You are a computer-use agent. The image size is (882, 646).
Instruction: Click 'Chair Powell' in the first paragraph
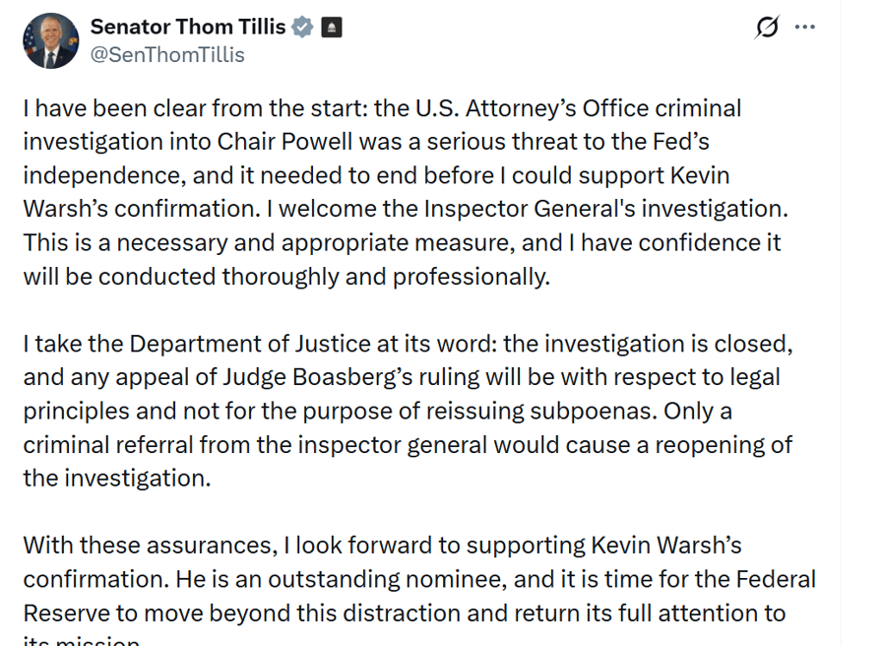point(270,142)
